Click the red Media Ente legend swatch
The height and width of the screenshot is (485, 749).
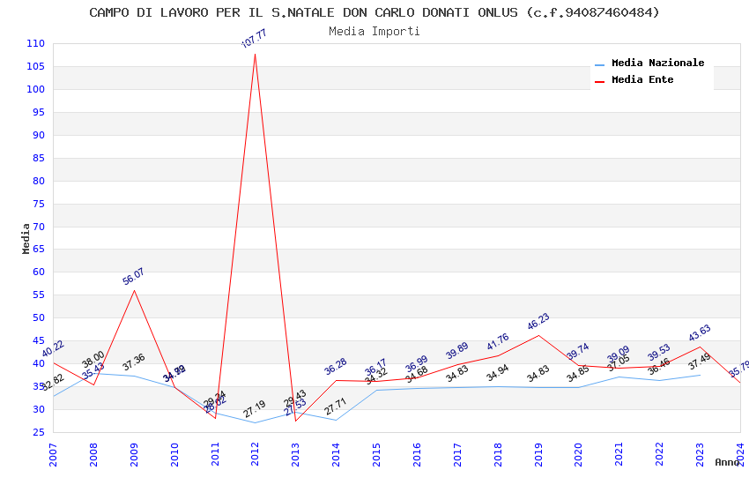pyautogui.click(x=599, y=82)
